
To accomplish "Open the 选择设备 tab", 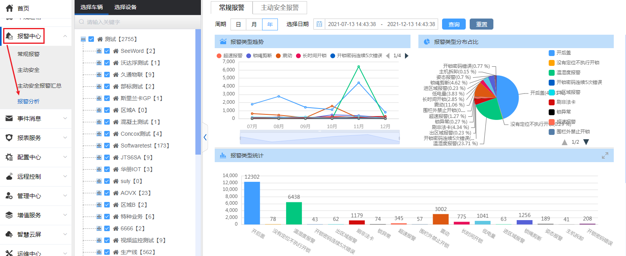I will [125, 7].
